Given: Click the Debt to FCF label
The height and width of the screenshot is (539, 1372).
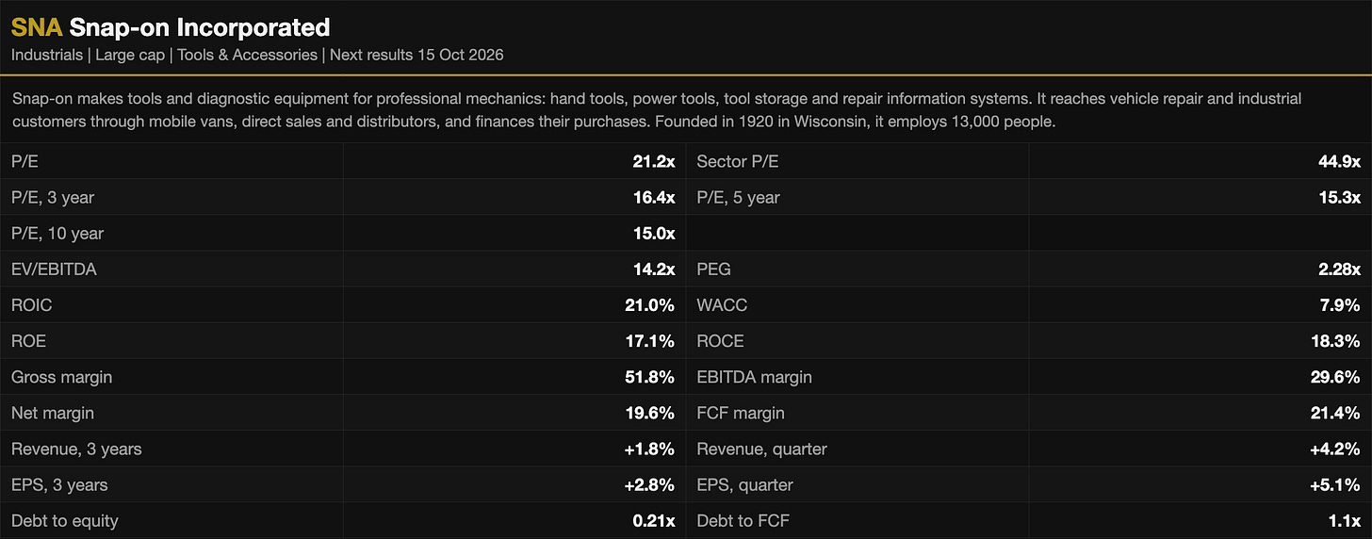Looking at the screenshot, I should coord(743,520).
